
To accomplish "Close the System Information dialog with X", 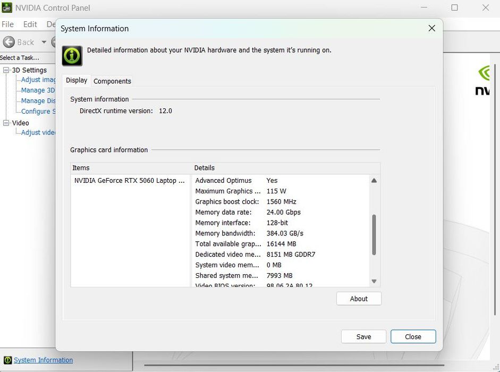I will pos(432,28).
